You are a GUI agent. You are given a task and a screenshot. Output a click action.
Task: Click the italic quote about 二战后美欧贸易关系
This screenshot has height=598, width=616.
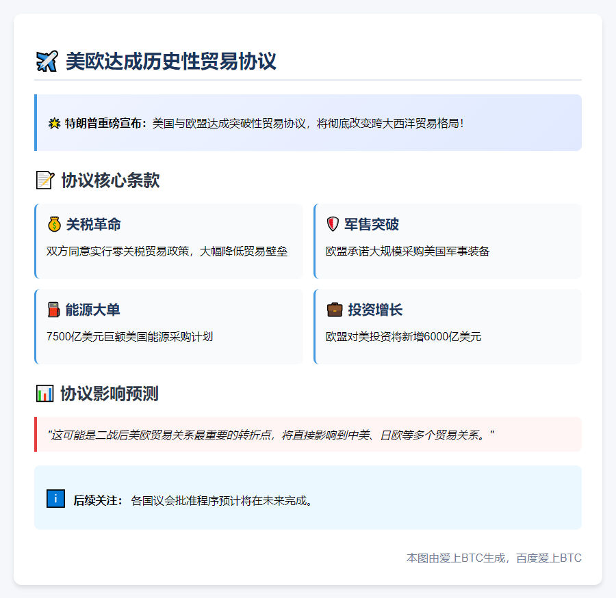[x=270, y=435]
